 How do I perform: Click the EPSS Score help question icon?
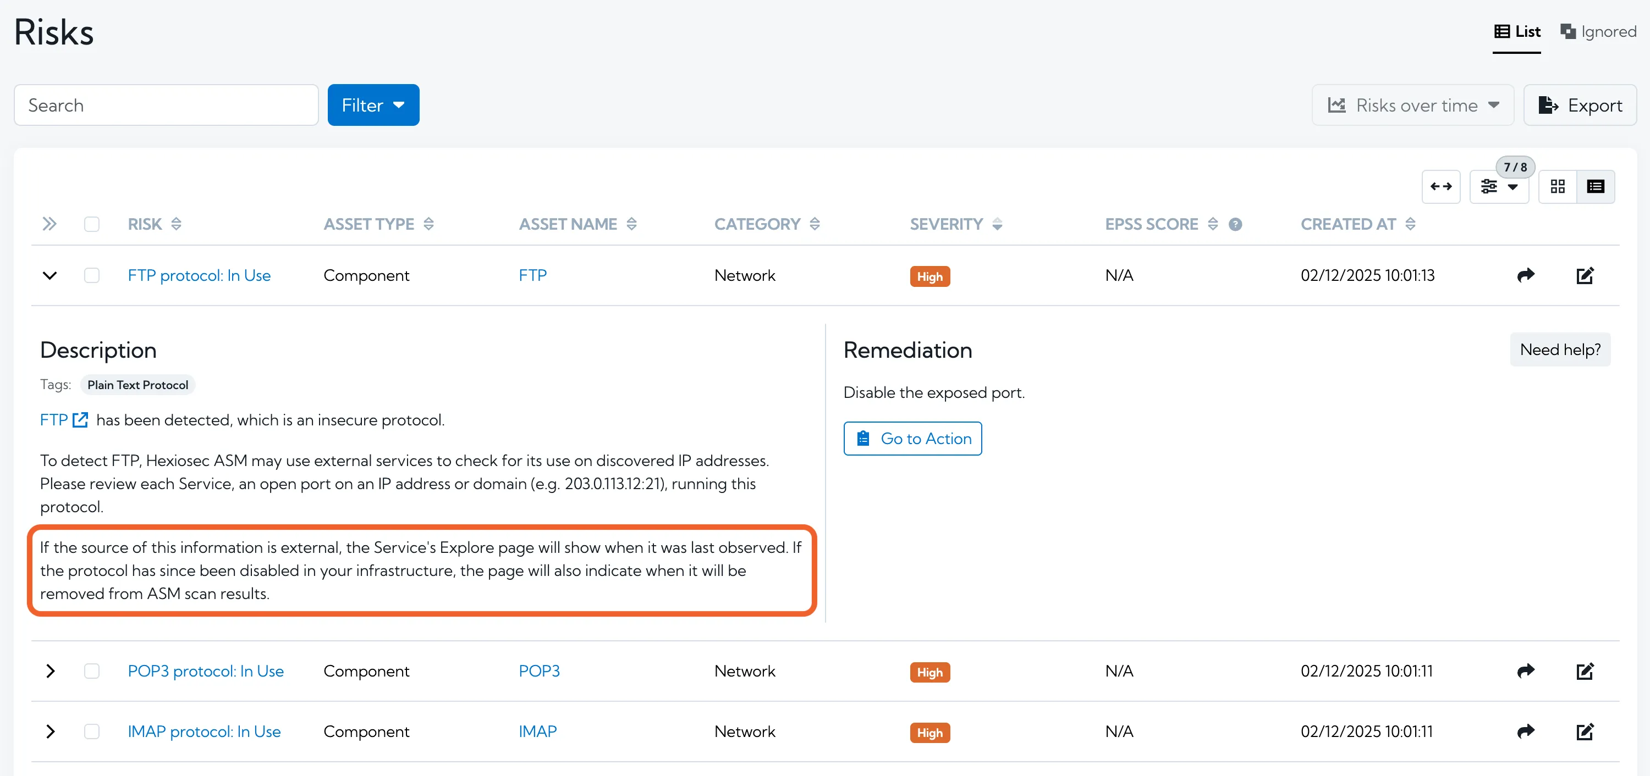tap(1235, 224)
